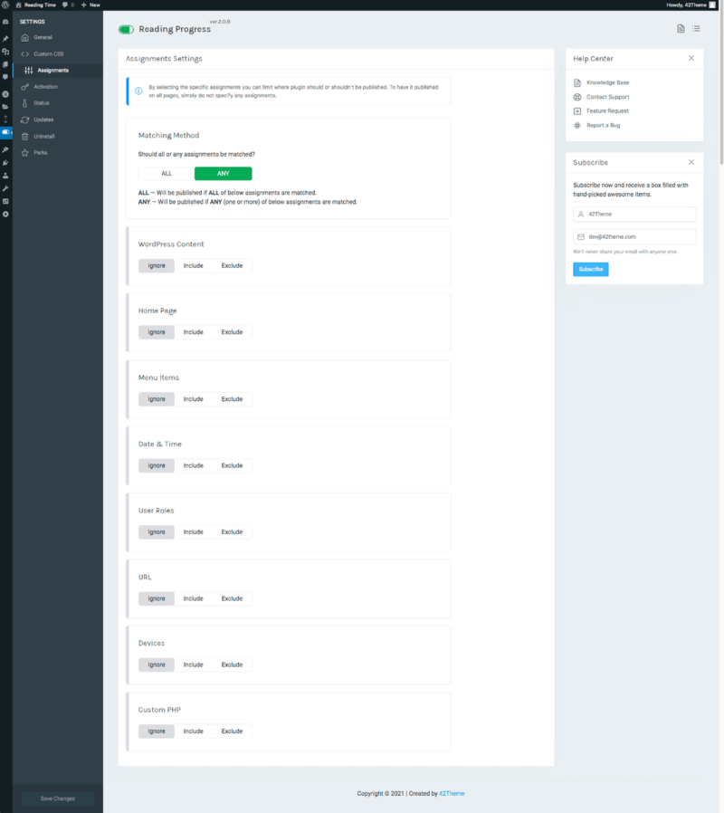The width and height of the screenshot is (724, 813).
Task: Toggle the Reading Progress plugin switch
Action: (x=126, y=30)
